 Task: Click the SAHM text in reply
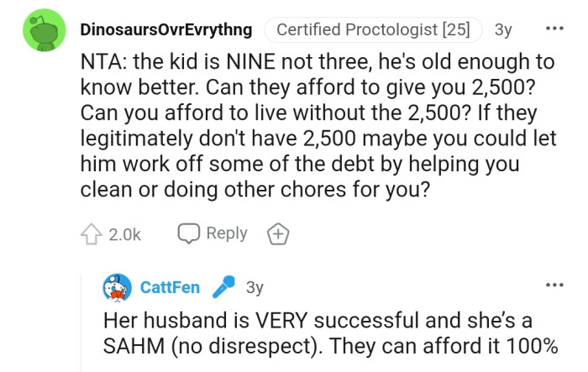coord(129,345)
